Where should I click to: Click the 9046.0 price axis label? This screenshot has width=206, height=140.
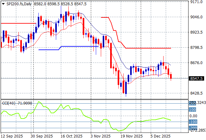click(196, 17)
